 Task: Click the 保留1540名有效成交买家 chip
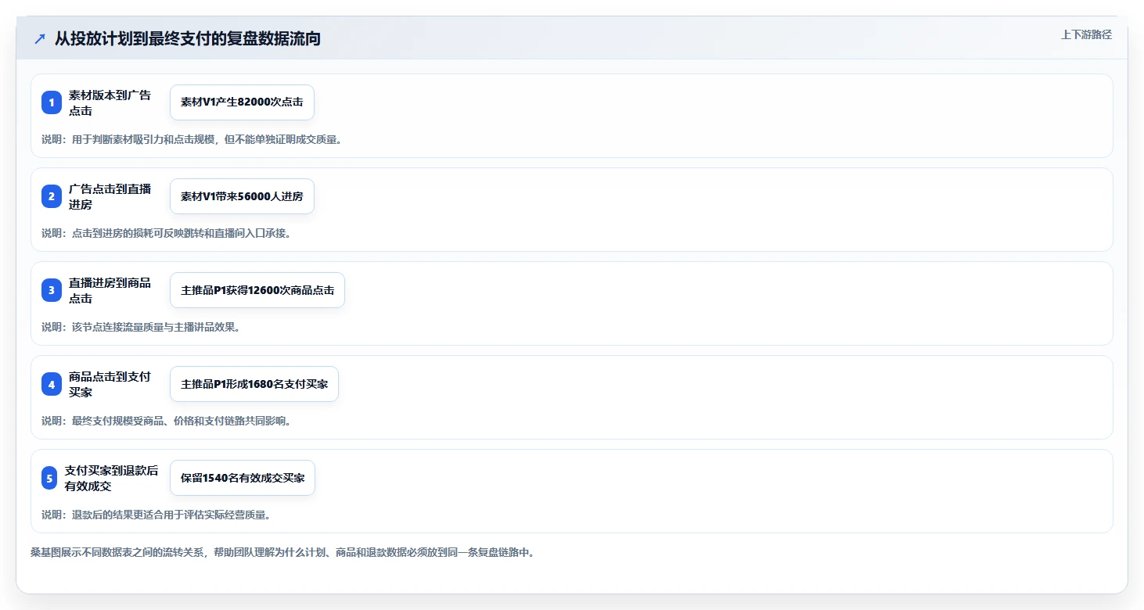pos(243,478)
